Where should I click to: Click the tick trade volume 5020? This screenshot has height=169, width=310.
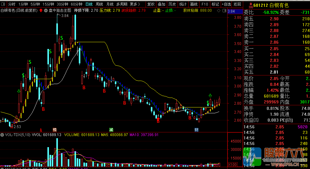tap(303, 127)
